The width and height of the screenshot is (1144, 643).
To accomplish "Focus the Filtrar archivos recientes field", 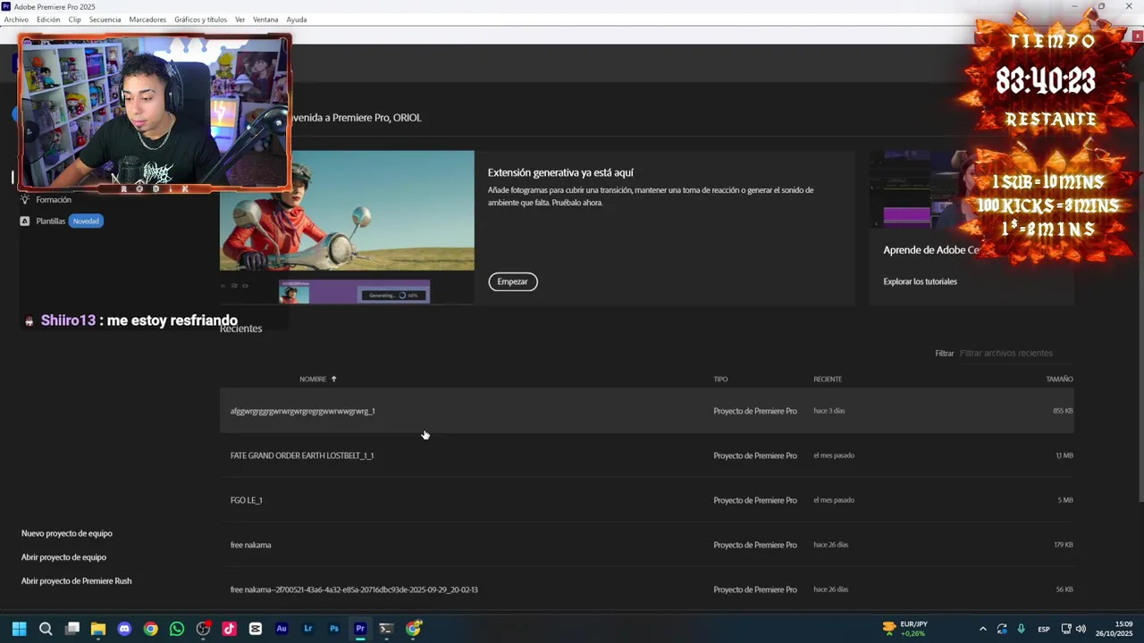I will (x=1016, y=353).
